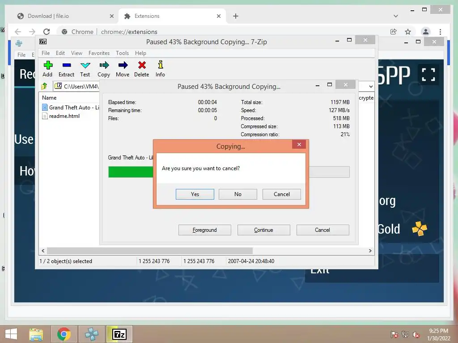Viewport: 458px width, 343px height.
Task: Open the Help menu in 7-Zip
Action: [x=140, y=53]
